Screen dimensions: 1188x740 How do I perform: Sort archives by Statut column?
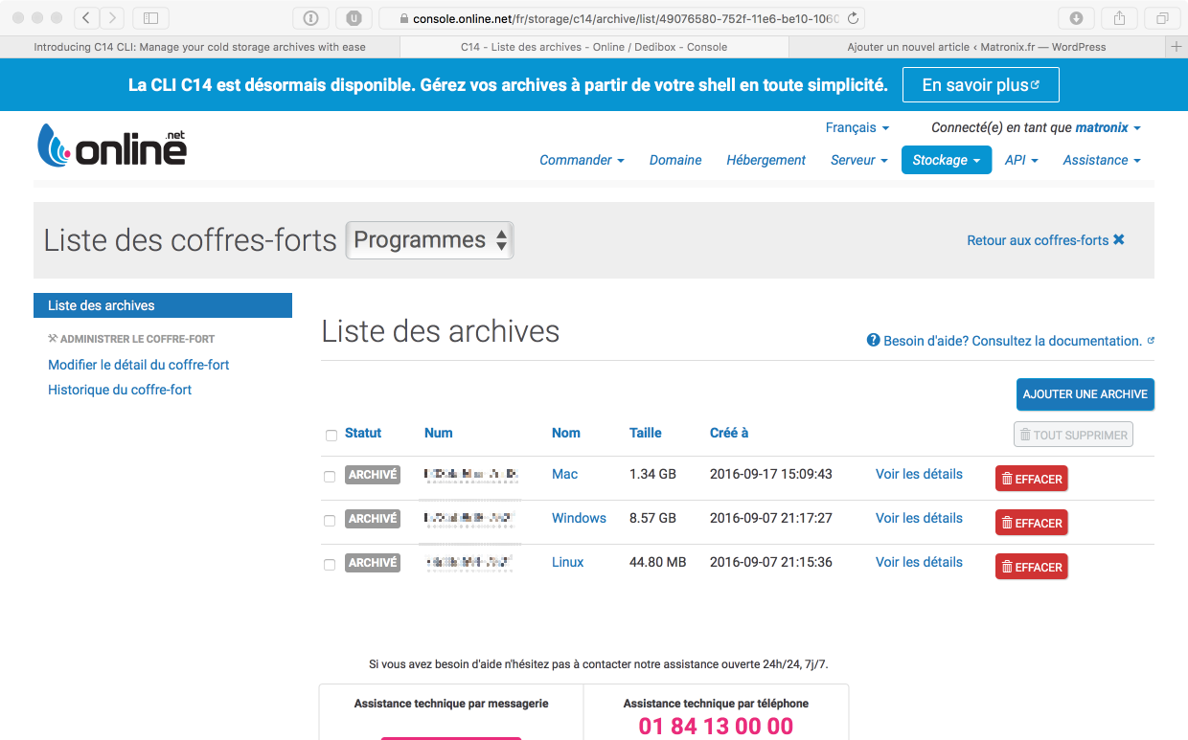point(363,433)
